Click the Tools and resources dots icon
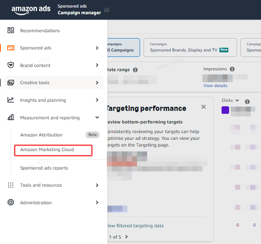The width and height of the screenshot is (261, 244). click(11, 185)
